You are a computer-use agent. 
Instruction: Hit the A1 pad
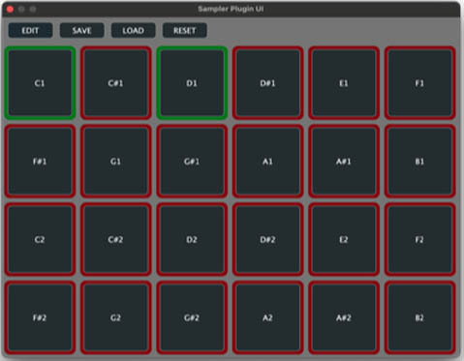268,161
